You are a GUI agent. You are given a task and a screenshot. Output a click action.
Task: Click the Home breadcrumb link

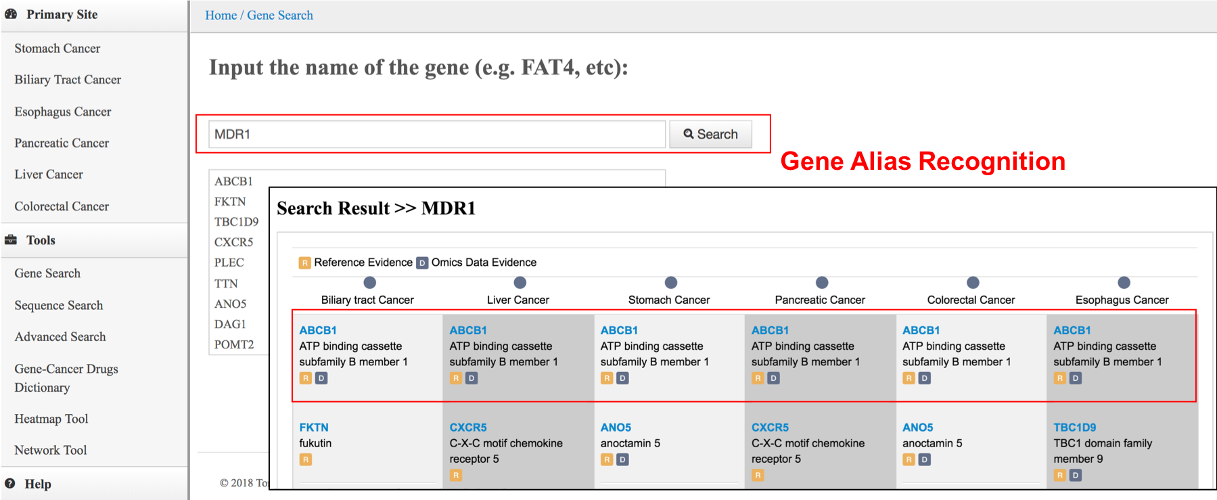[x=221, y=15]
